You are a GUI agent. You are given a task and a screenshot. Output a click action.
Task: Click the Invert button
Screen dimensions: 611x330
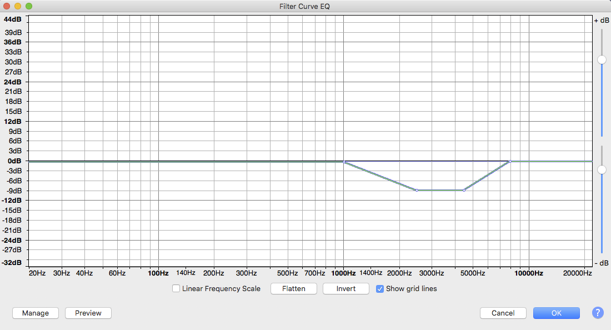pos(345,289)
